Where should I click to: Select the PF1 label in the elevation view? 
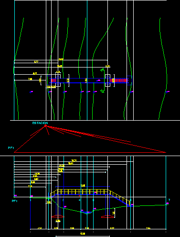click(x=14, y=201)
